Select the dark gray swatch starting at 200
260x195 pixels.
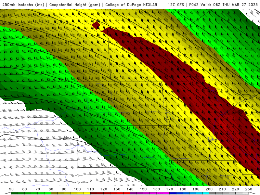click(x=213, y=193)
